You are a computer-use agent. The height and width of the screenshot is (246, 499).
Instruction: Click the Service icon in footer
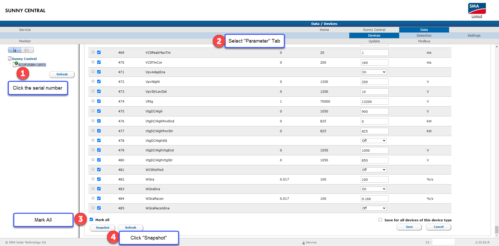click(303, 243)
